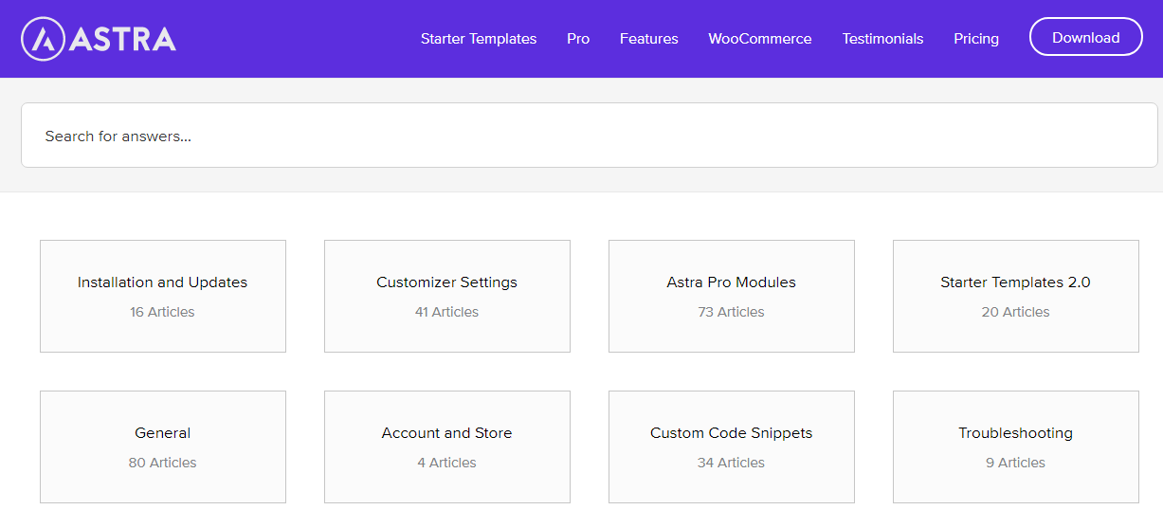Open the Features navigation item
1163x528 pixels.
[x=649, y=39]
